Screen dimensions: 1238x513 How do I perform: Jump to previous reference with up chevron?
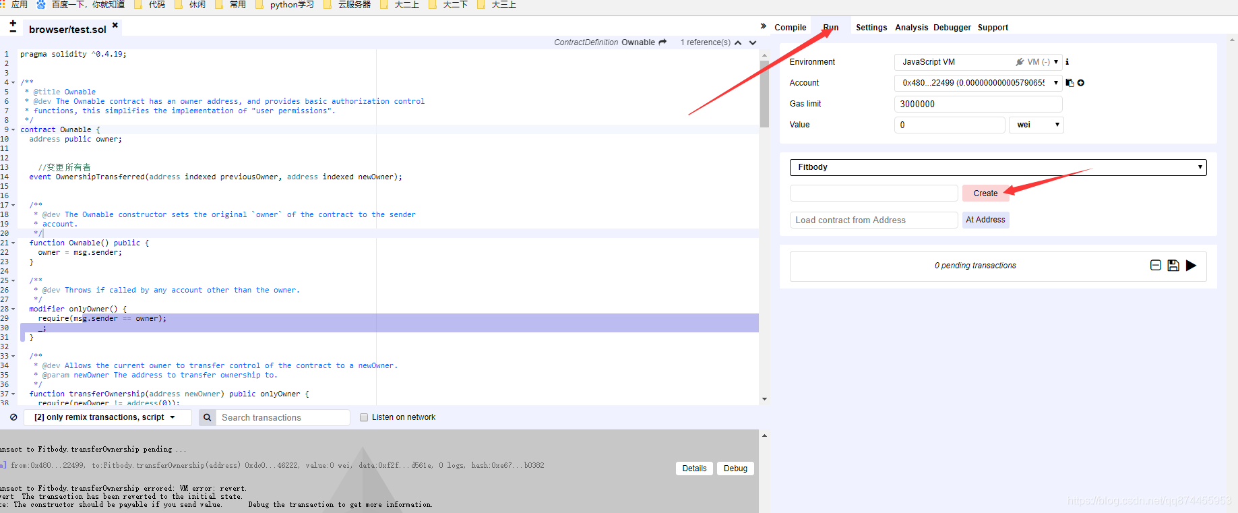coord(738,42)
